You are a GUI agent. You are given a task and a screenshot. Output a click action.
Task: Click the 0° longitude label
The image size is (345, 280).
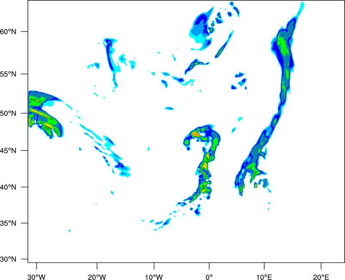pyautogui.click(x=209, y=277)
